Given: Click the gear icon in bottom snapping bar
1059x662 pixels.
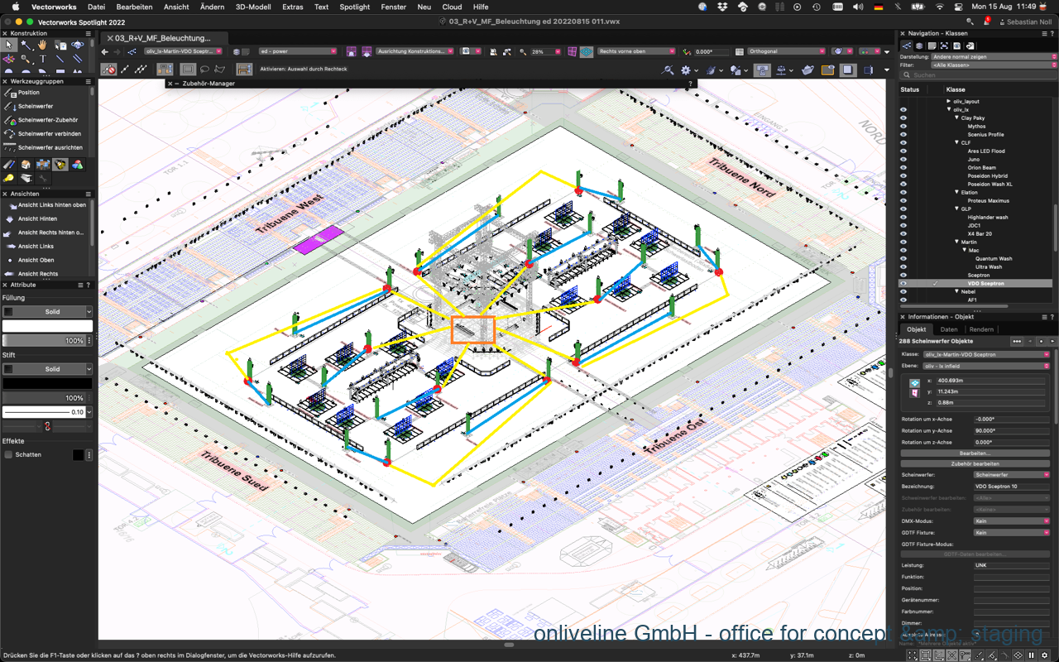Looking at the screenshot, I should click(1044, 655).
